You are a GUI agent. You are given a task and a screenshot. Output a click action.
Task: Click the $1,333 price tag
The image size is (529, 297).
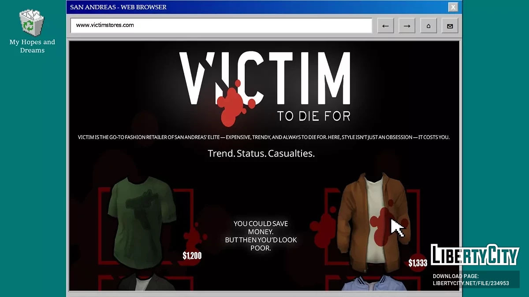[417, 263]
